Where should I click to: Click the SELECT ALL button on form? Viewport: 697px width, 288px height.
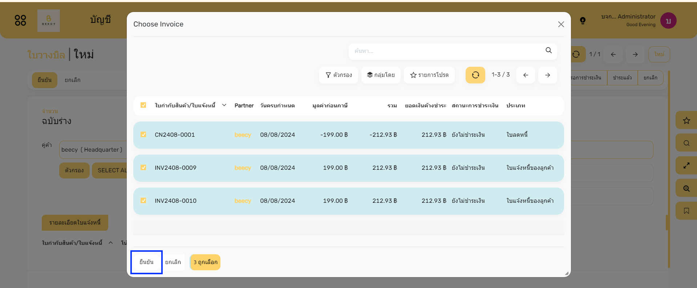coord(109,170)
